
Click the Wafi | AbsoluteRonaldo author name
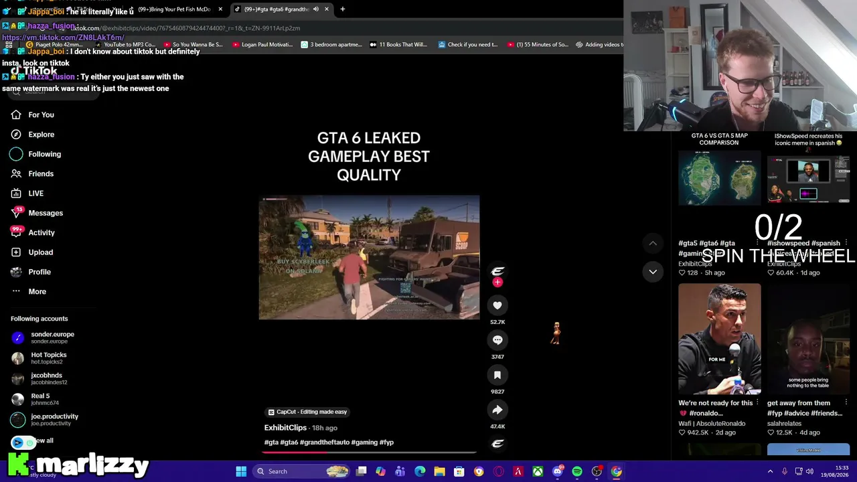(712, 424)
